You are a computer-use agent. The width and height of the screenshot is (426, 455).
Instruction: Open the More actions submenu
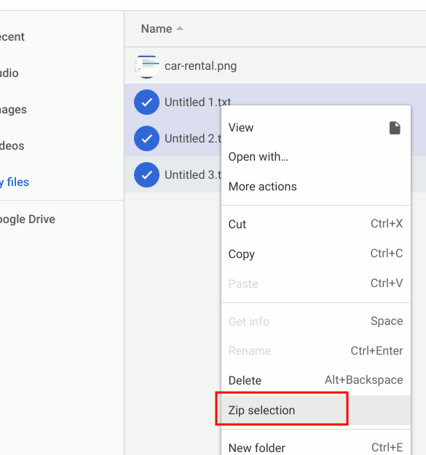pyautogui.click(x=316, y=187)
